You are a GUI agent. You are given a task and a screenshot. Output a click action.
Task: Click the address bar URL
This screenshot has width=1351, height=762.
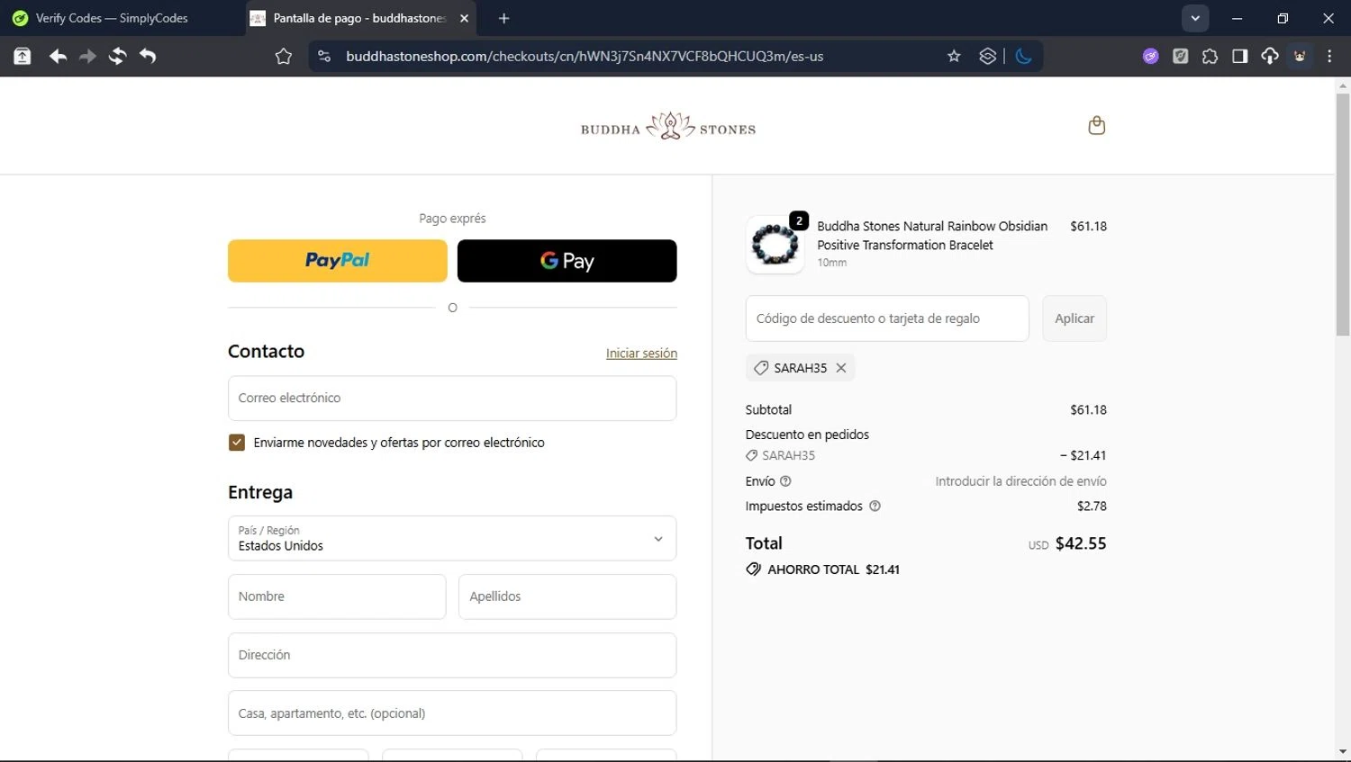(x=585, y=57)
